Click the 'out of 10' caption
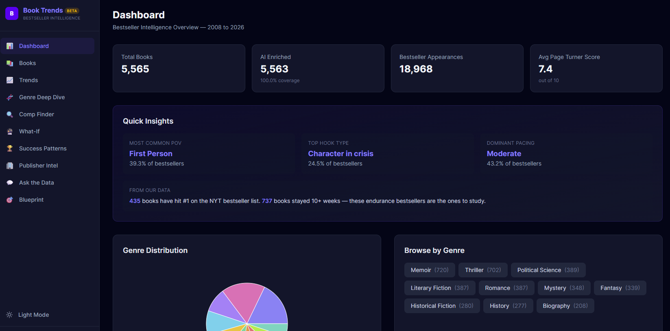The image size is (670, 331). [548, 81]
